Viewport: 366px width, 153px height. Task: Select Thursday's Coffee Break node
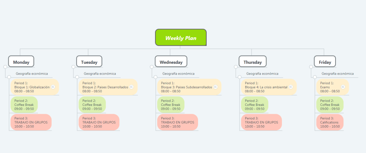pos(255,104)
